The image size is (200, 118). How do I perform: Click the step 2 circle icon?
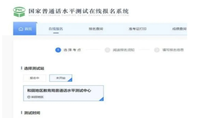pyautogui.click(x=107, y=50)
